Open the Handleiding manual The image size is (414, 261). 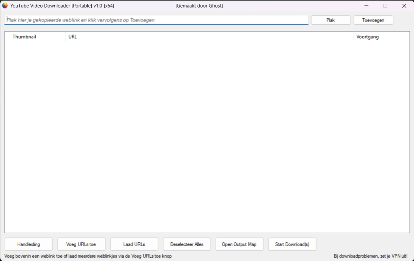click(x=29, y=244)
